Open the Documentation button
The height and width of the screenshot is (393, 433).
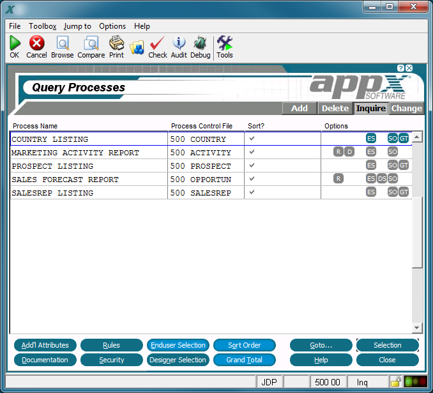point(45,360)
